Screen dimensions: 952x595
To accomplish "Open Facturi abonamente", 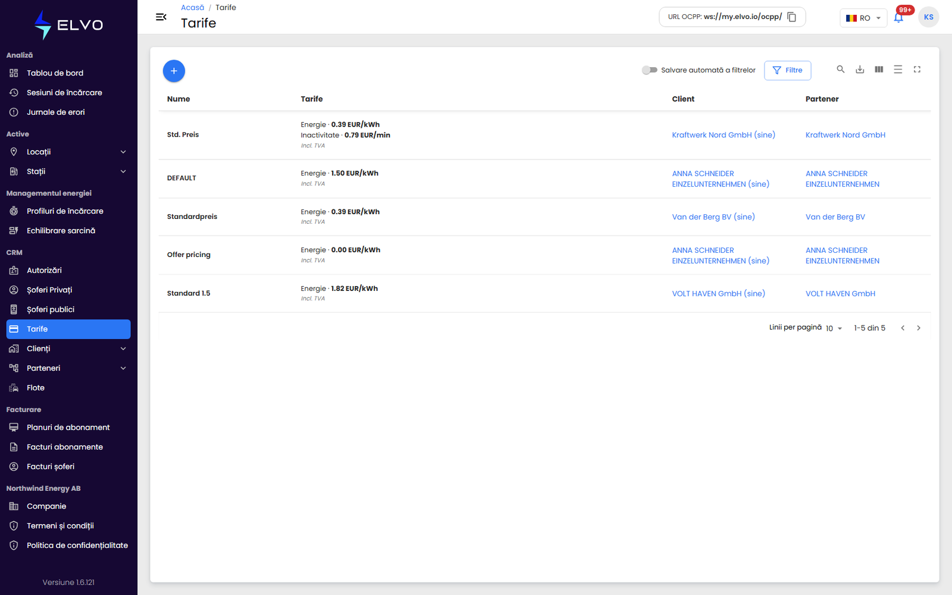I will tap(68, 447).
